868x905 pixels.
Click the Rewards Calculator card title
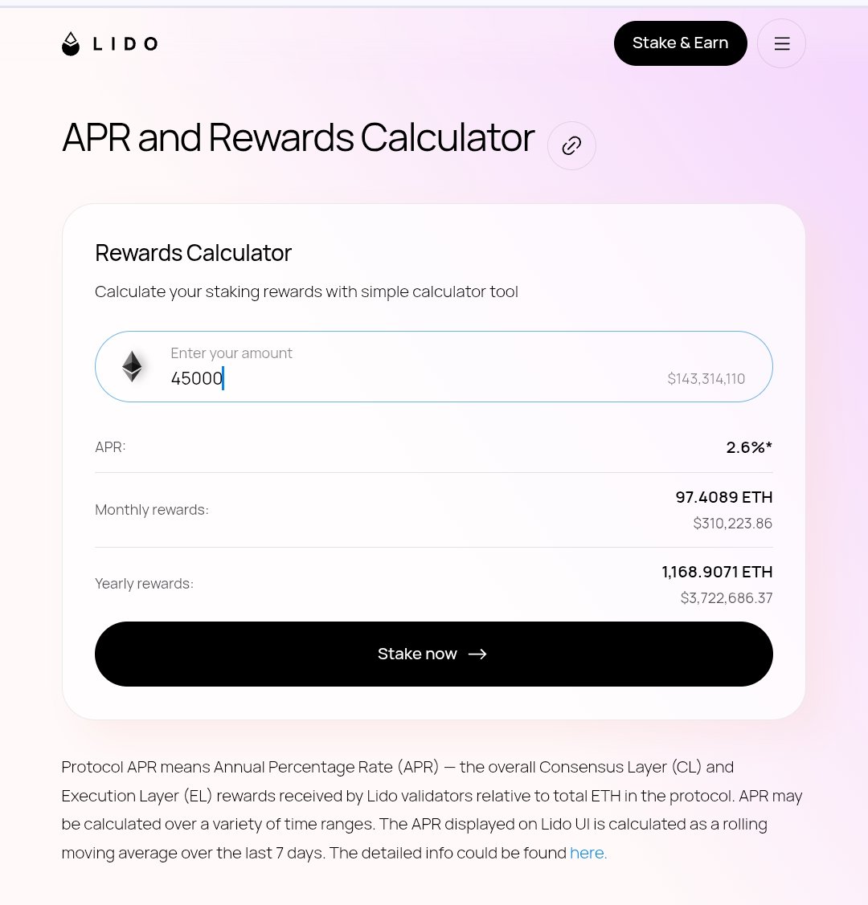[x=193, y=253]
